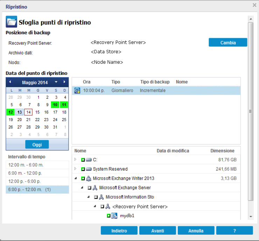The image size is (259, 241).
Task: Toggle the C: volume checkbox
Action: [x=83, y=160]
